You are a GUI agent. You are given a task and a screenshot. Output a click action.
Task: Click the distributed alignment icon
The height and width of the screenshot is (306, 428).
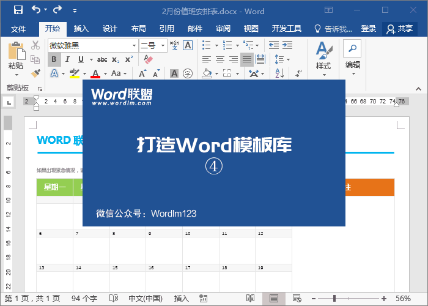click(260, 59)
